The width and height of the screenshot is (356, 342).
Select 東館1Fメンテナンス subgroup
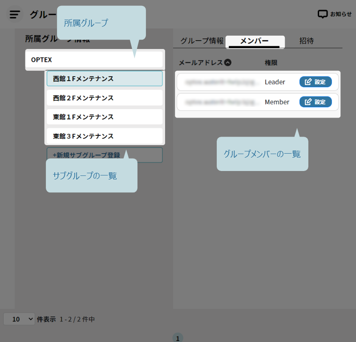(105, 117)
